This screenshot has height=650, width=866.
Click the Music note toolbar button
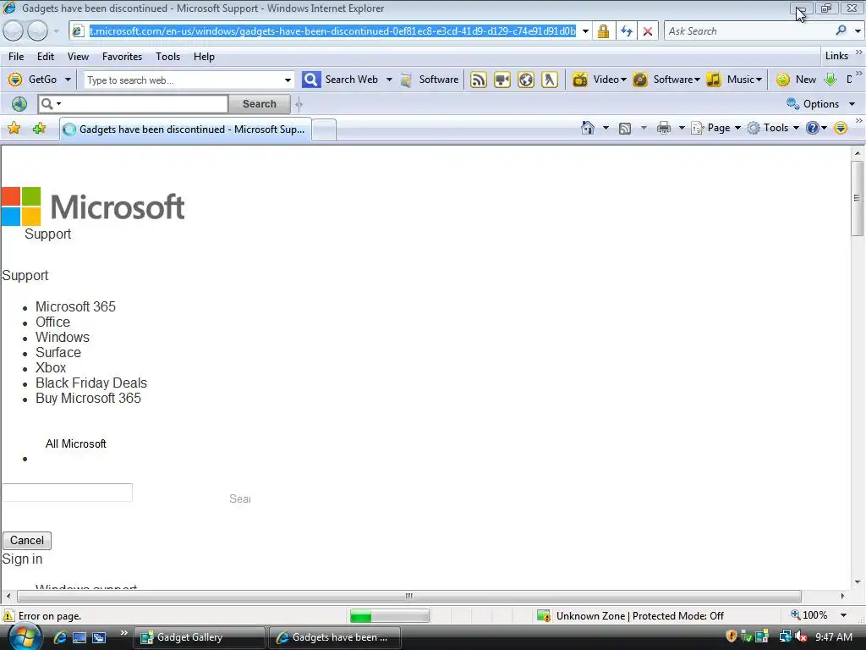pyautogui.click(x=735, y=80)
